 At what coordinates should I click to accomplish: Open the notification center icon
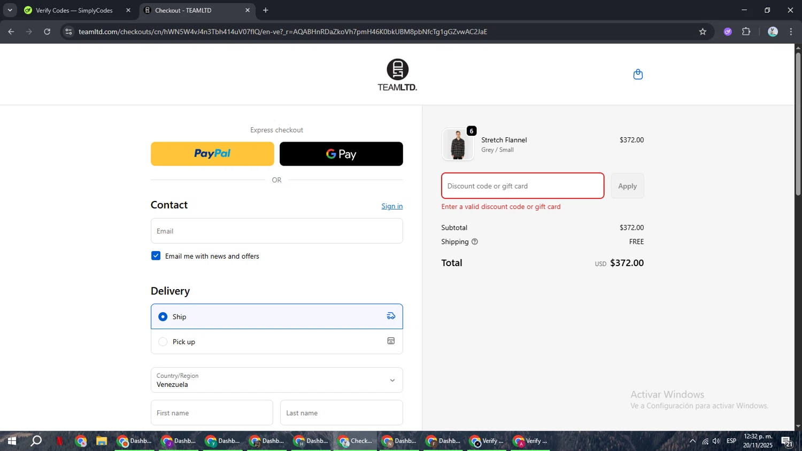pyautogui.click(x=787, y=441)
